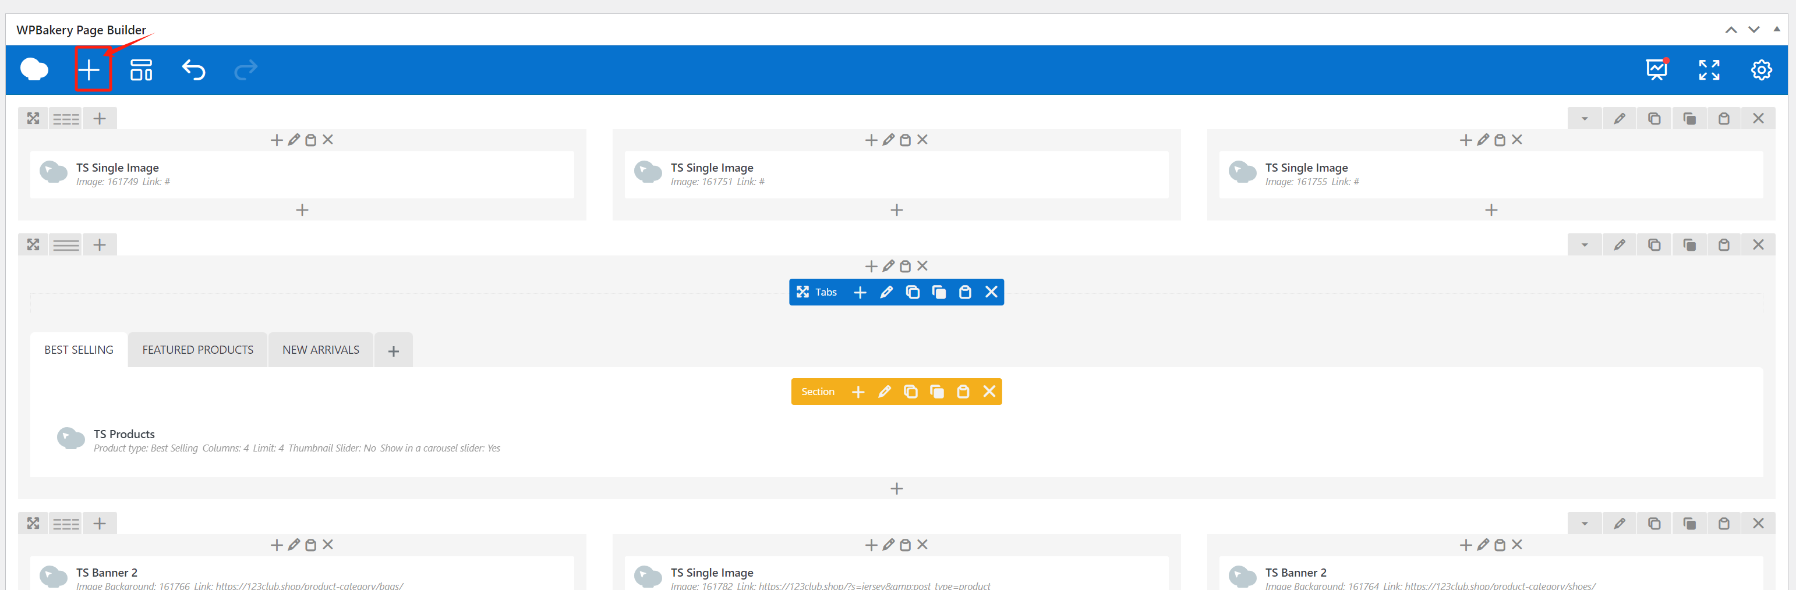The height and width of the screenshot is (590, 1796).
Task: Edit the first TS Single Image element
Action: coord(293,139)
